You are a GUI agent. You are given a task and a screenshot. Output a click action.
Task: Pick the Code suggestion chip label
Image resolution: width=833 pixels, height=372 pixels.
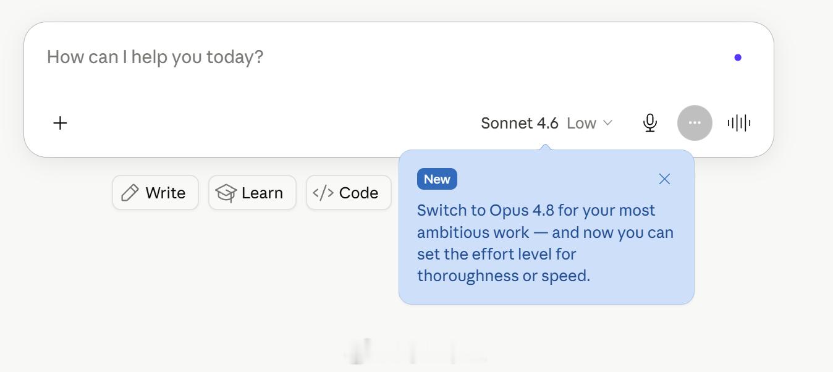click(x=358, y=193)
